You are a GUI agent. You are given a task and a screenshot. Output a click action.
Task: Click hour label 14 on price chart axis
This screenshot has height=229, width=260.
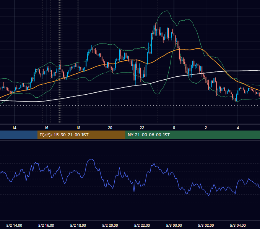(14, 128)
